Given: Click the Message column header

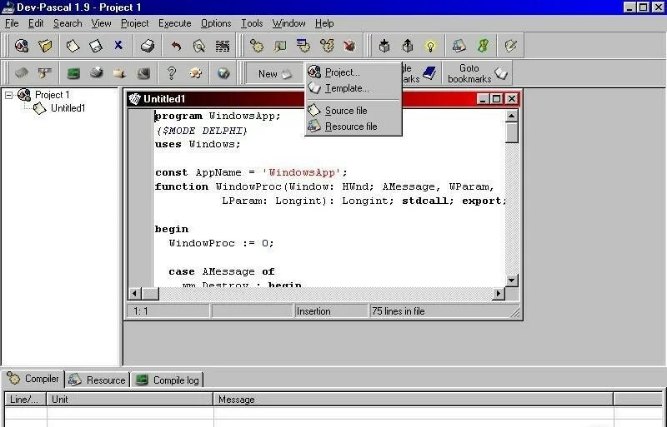Looking at the screenshot, I should tap(413, 400).
